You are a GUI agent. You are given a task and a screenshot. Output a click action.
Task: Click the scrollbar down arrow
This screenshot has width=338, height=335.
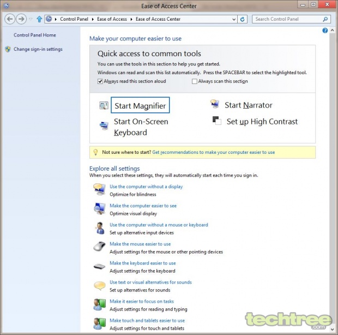pos(332,329)
